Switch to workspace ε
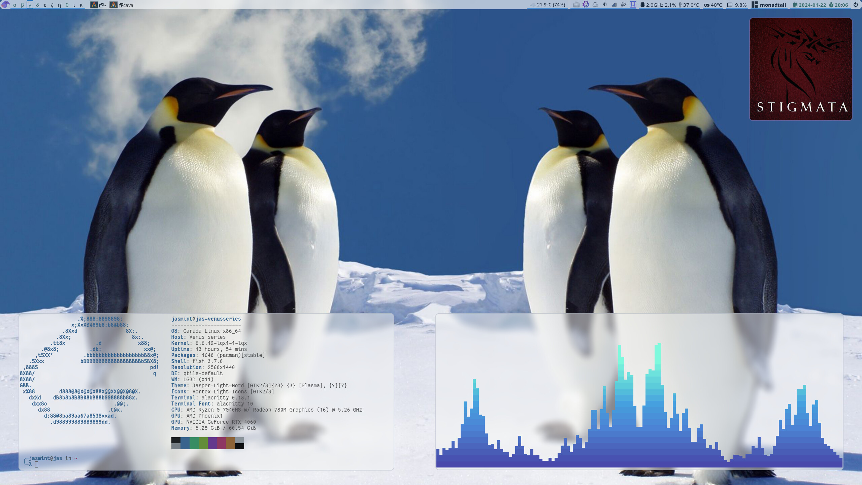This screenshot has width=862, height=485. (x=45, y=5)
